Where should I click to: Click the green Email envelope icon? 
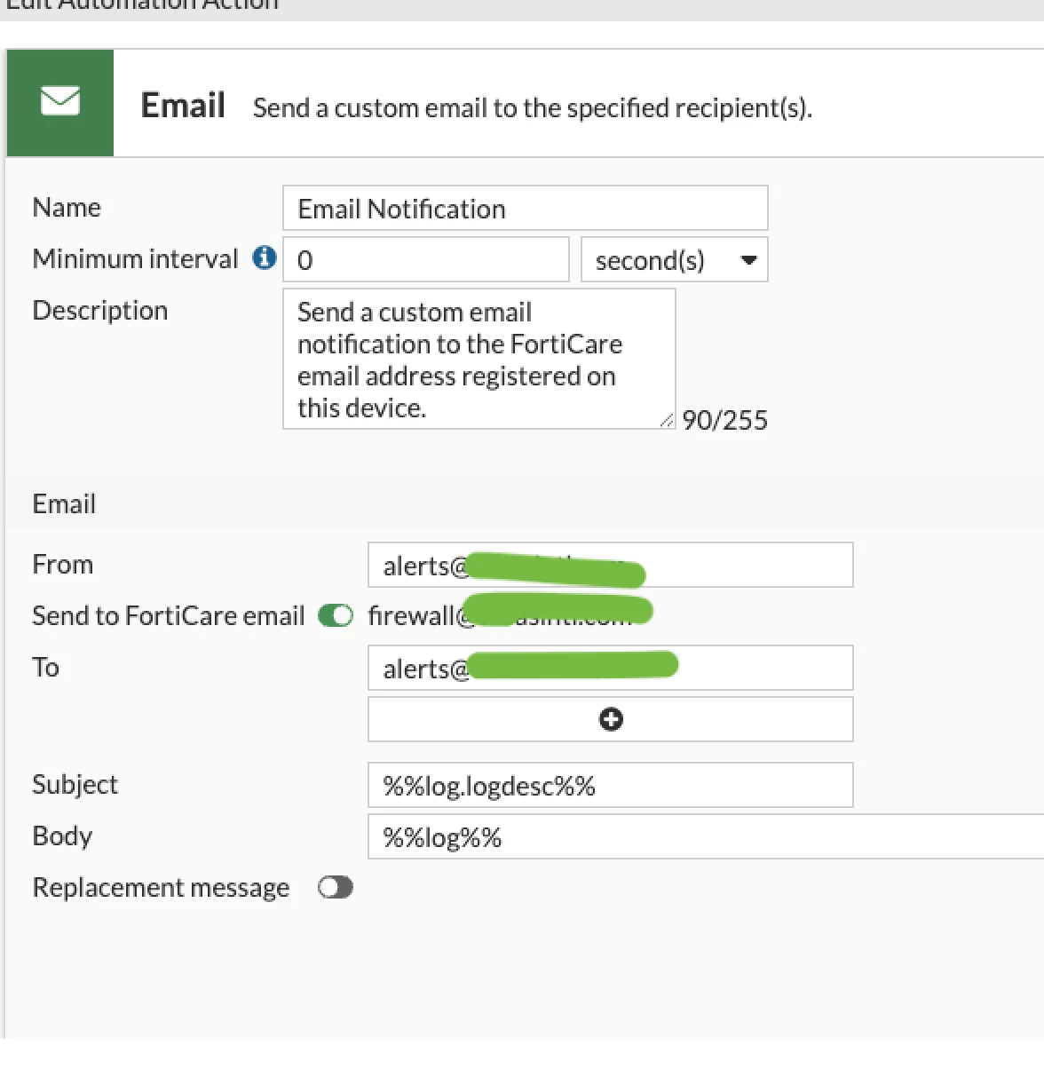pos(60,103)
